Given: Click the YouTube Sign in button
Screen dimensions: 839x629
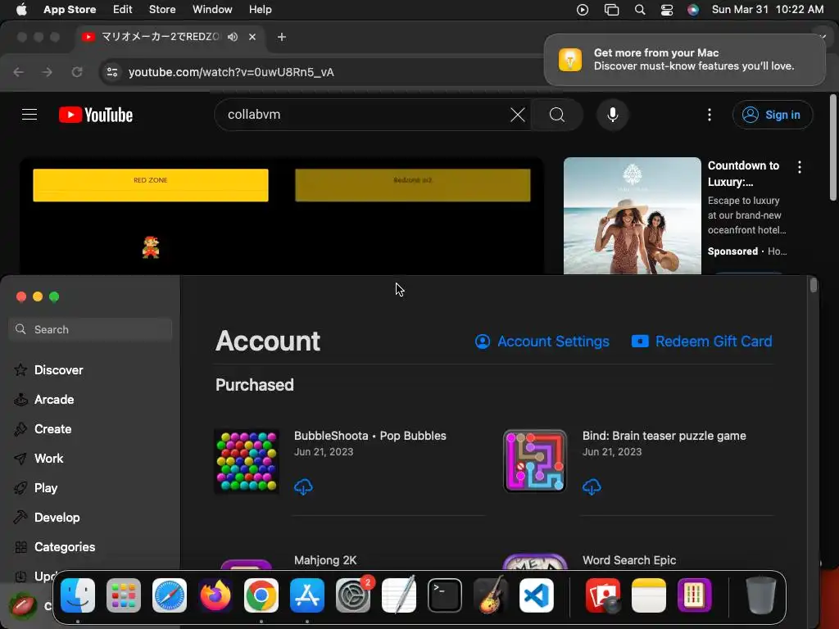Looking at the screenshot, I should coord(773,115).
